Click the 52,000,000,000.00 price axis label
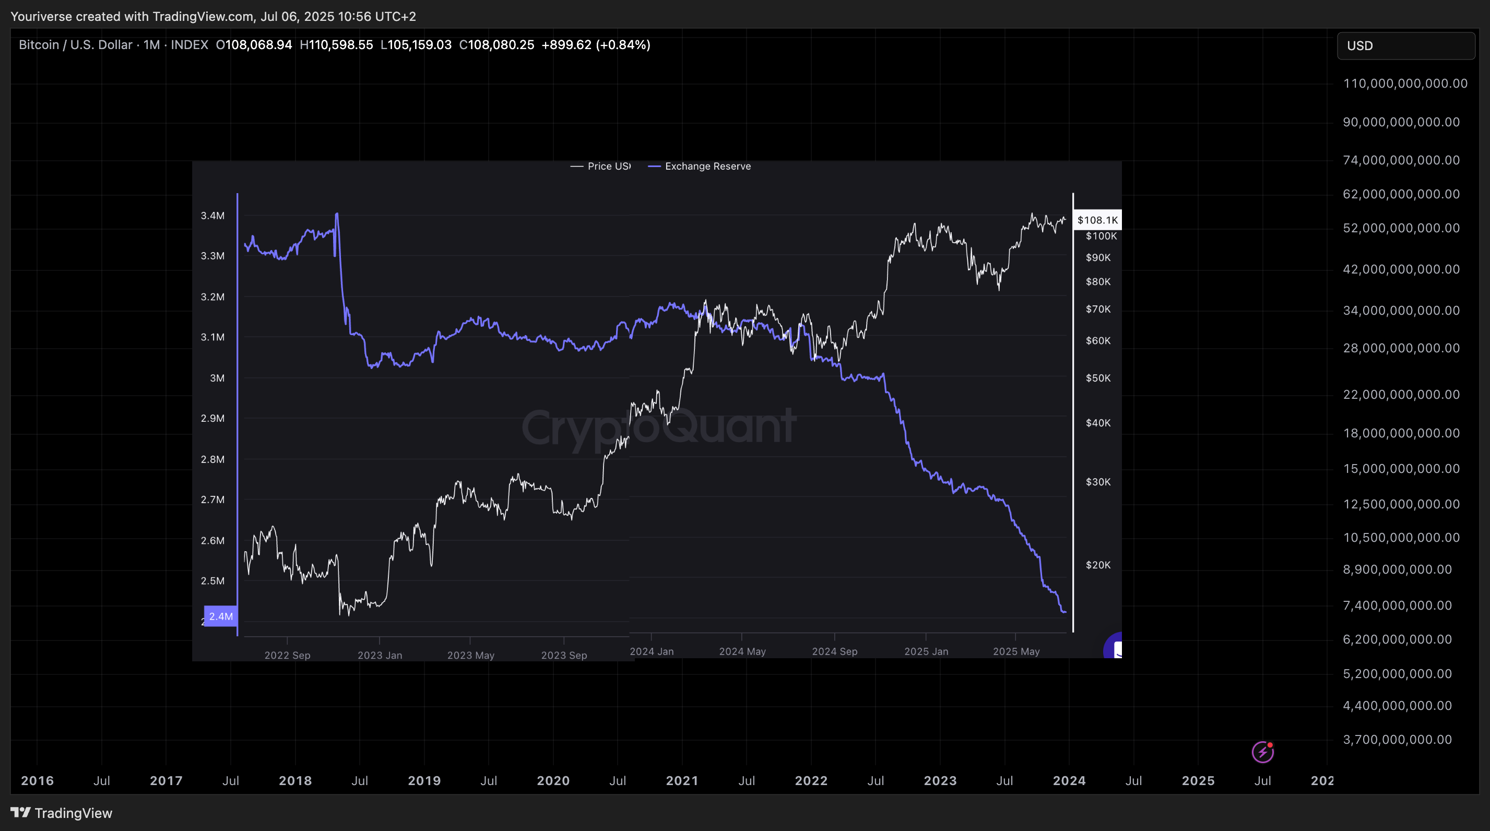This screenshot has width=1490, height=831. pyautogui.click(x=1401, y=228)
